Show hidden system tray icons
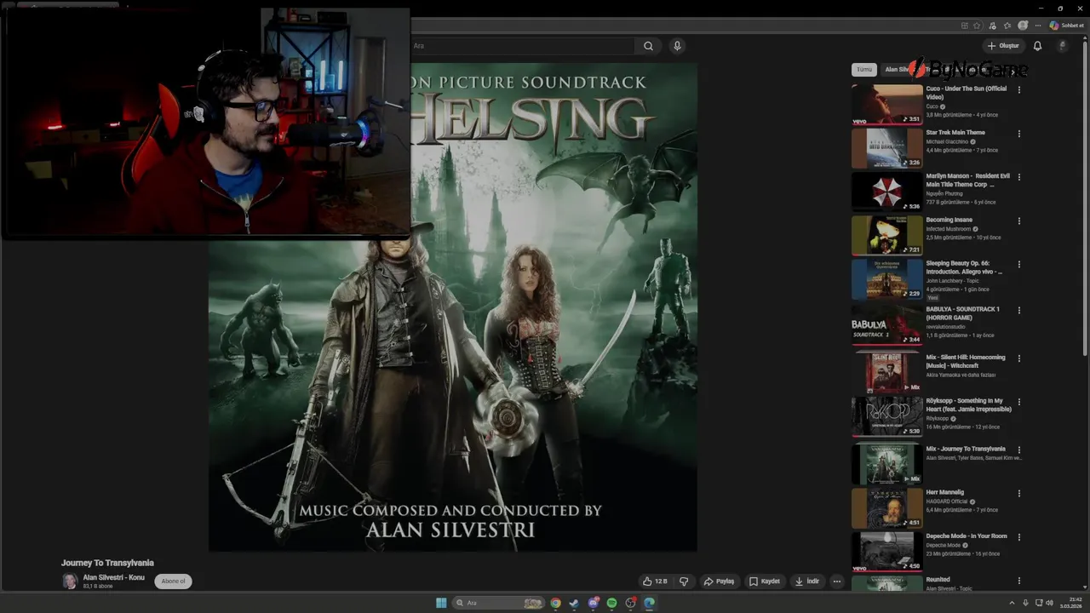 (x=1012, y=603)
